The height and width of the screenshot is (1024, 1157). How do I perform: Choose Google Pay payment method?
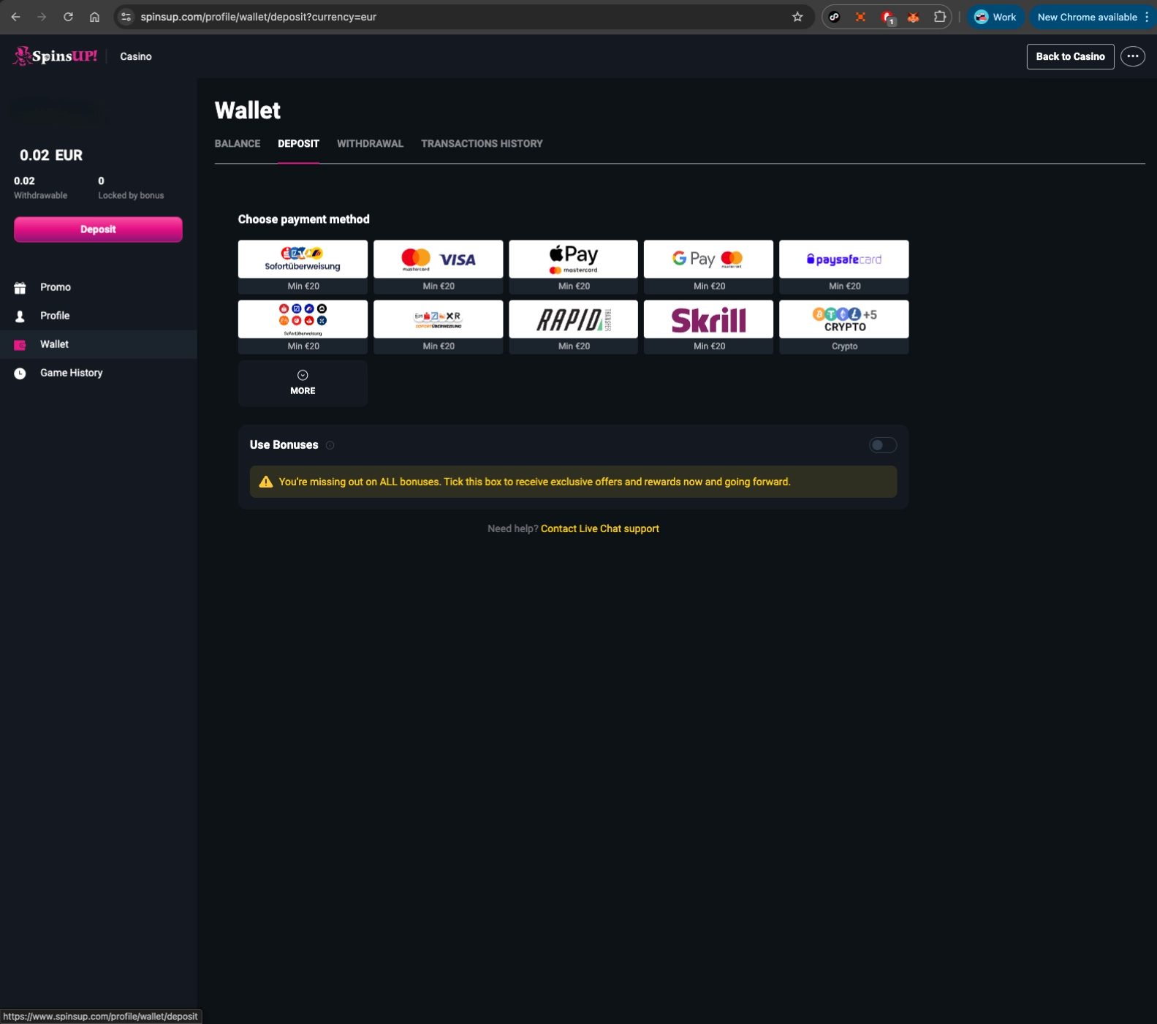click(x=708, y=266)
